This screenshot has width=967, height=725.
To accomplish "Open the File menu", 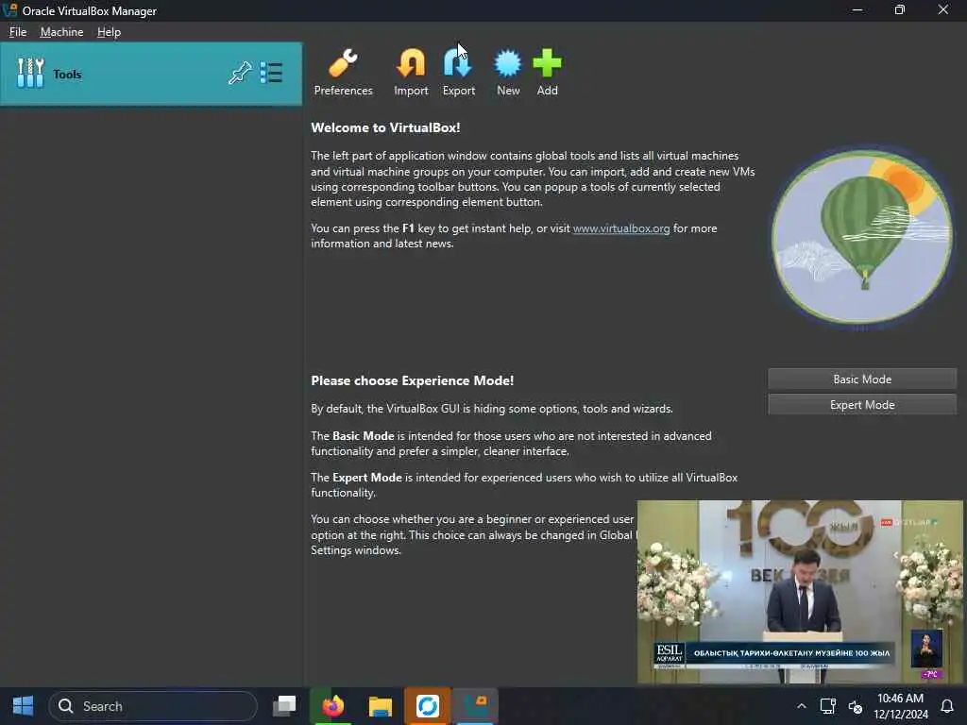I will [x=18, y=32].
